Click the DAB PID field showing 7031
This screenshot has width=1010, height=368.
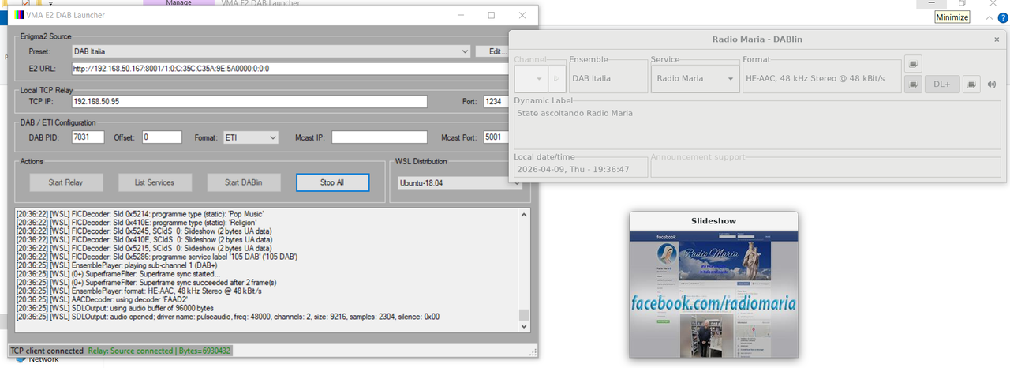88,137
